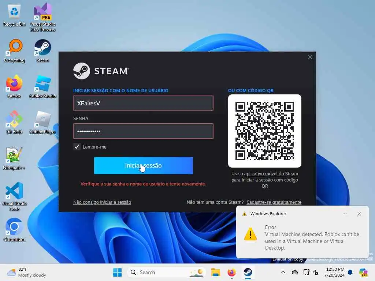This screenshot has height=281, width=375.
Task: Open the clock showing 12:30 PM
Action: 335,272
